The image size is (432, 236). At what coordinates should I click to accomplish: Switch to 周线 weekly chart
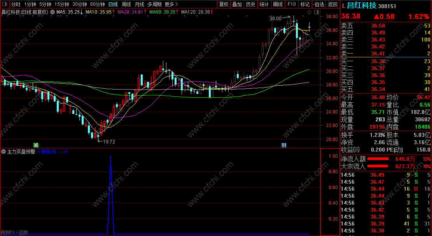(x=126, y=4)
